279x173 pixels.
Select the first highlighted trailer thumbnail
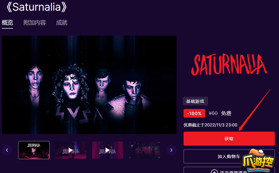tap(34, 150)
